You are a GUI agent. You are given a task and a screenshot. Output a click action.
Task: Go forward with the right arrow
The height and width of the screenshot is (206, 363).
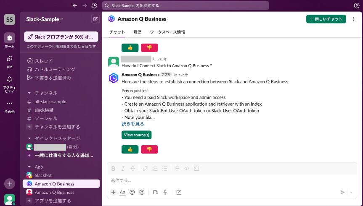pos(85,5)
